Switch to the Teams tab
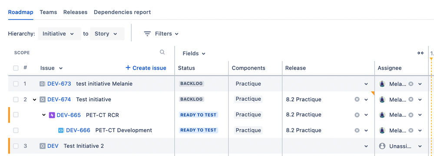Viewport: 434px width, 156px height. pos(48,12)
